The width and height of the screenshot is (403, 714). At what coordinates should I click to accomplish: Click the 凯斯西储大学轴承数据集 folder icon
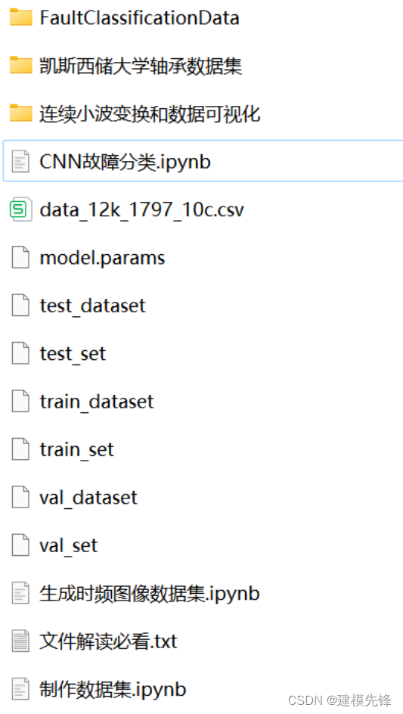21,66
